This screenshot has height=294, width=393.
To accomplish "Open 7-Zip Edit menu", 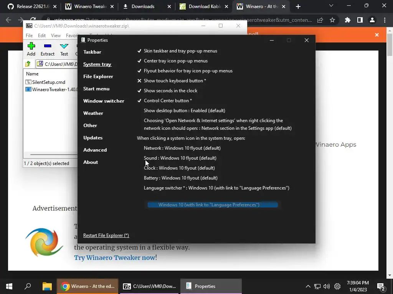I will tap(41, 36).
